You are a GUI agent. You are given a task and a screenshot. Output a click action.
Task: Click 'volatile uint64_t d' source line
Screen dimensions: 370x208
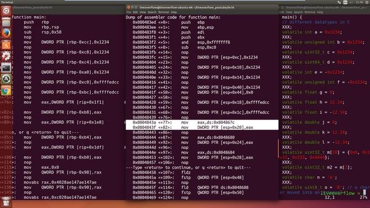(x=318, y=62)
